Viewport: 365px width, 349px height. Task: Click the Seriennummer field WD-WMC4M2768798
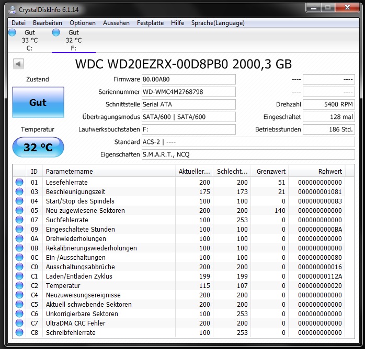(189, 92)
